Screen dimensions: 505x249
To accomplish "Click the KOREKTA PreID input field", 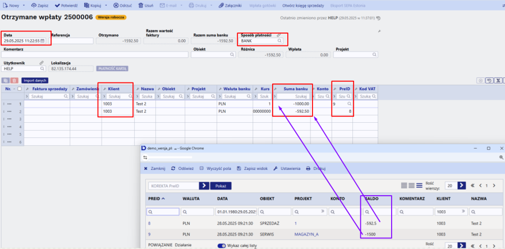I will pos(173,186).
